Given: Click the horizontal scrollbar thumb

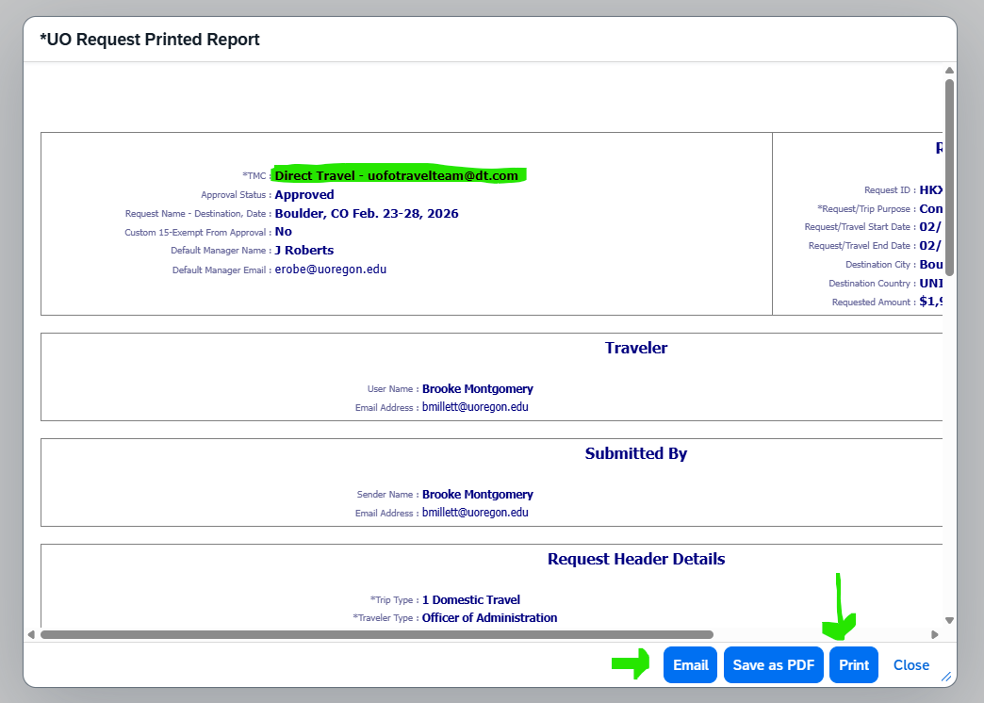Looking at the screenshot, I should point(377,634).
